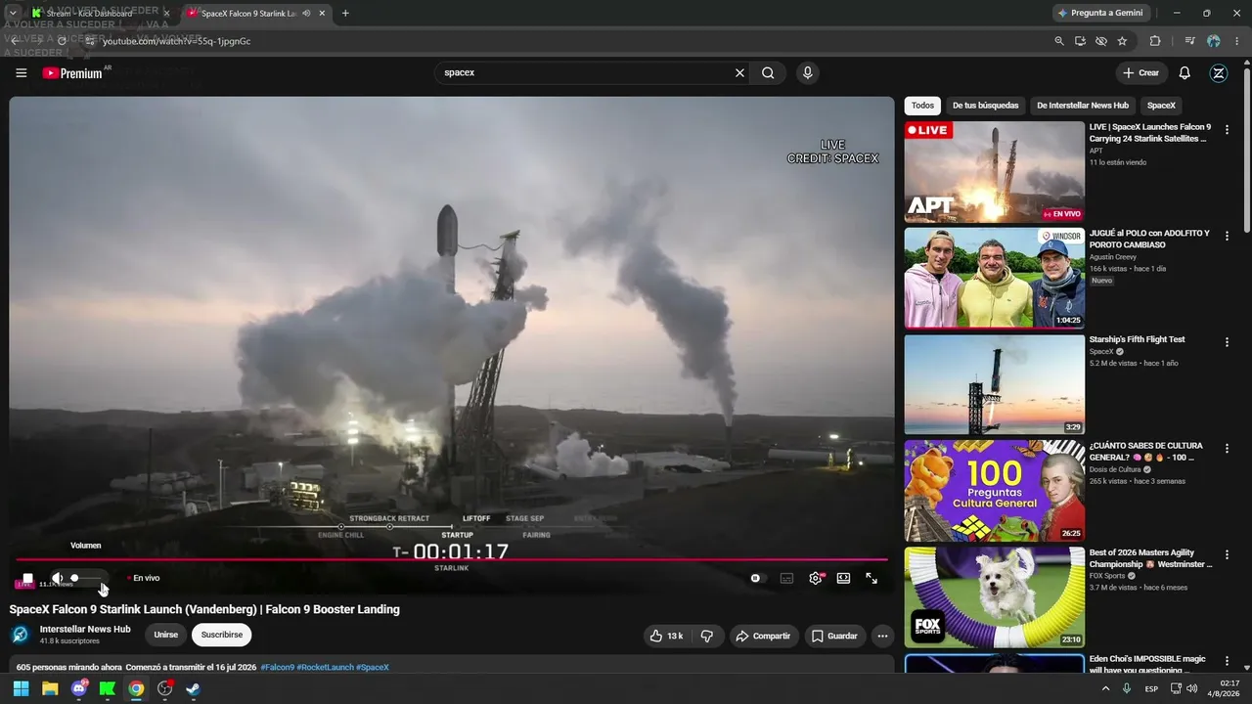Viewport: 1252px width, 704px height.
Task: Open the Kick app on the taskbar
Action: pyautogui.click(x=108, y=688)
